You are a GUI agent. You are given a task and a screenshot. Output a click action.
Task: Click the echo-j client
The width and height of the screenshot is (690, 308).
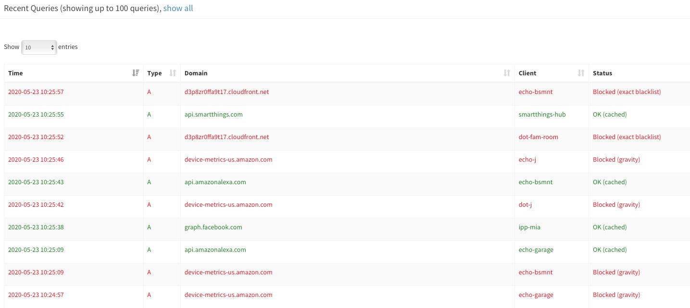tap(527, 159)
